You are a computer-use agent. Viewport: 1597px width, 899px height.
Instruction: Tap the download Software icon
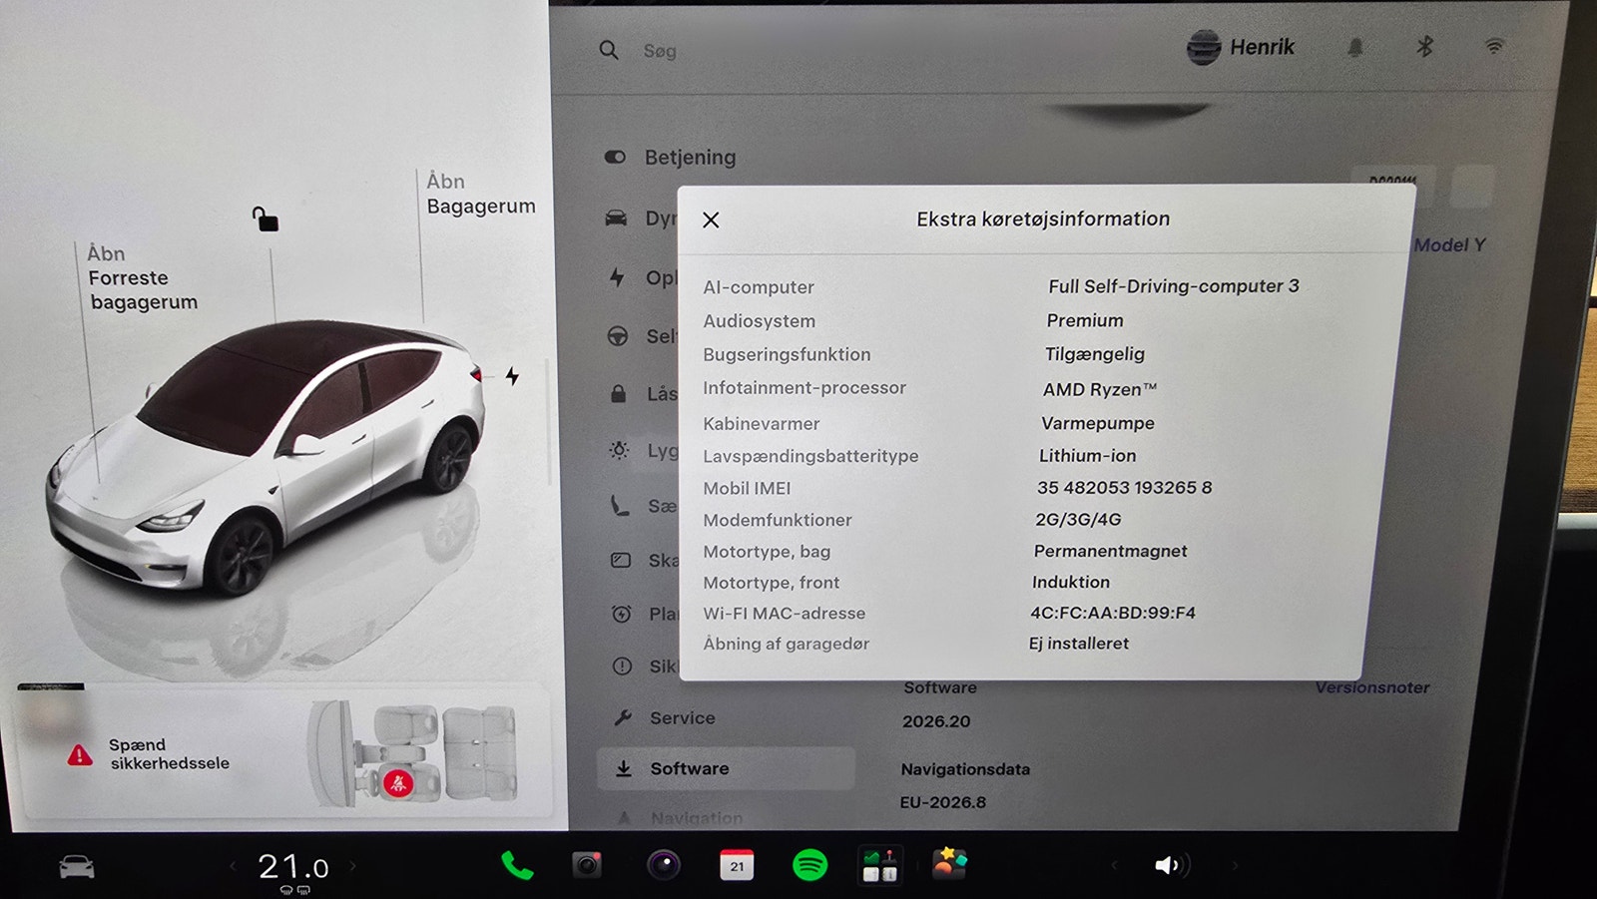[624, 768]
